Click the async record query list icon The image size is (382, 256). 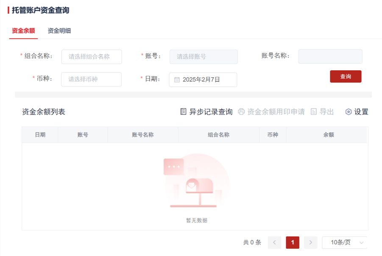[183, 112]
